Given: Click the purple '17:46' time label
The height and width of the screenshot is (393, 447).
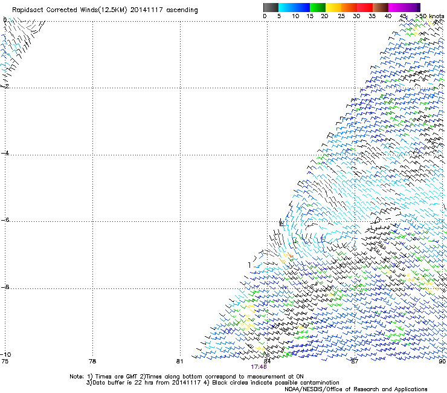Looking at the screenshot, I should pyautogui.click(x=259, y=367).
